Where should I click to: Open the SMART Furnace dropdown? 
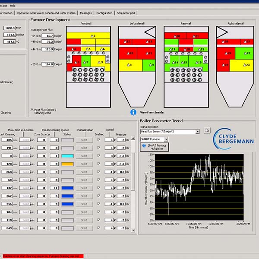pyautogui.click(x=166, y=139)
